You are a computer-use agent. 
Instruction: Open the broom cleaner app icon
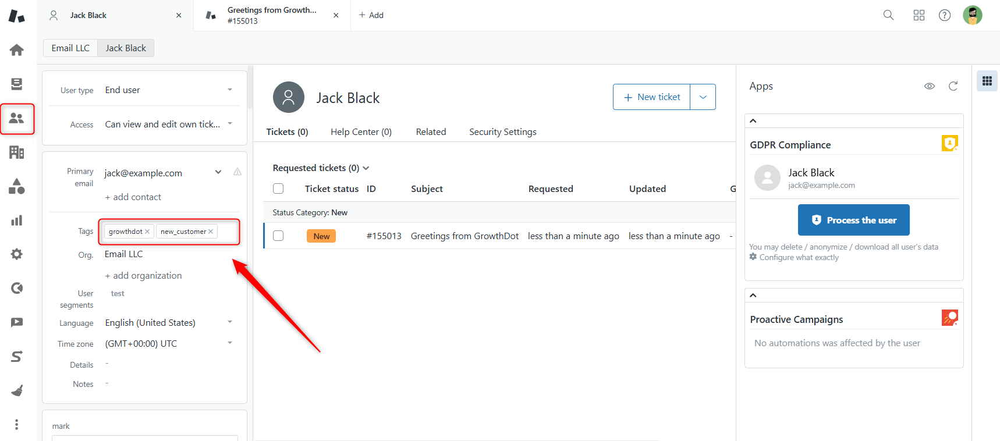[17, 390]
